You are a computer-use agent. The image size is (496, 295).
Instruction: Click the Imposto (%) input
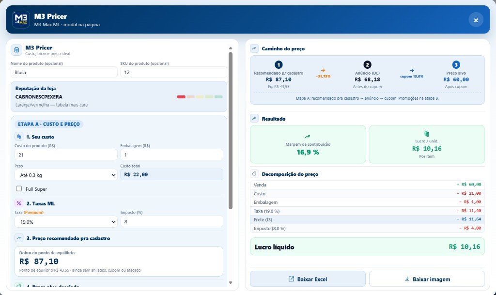click(172, 221)
